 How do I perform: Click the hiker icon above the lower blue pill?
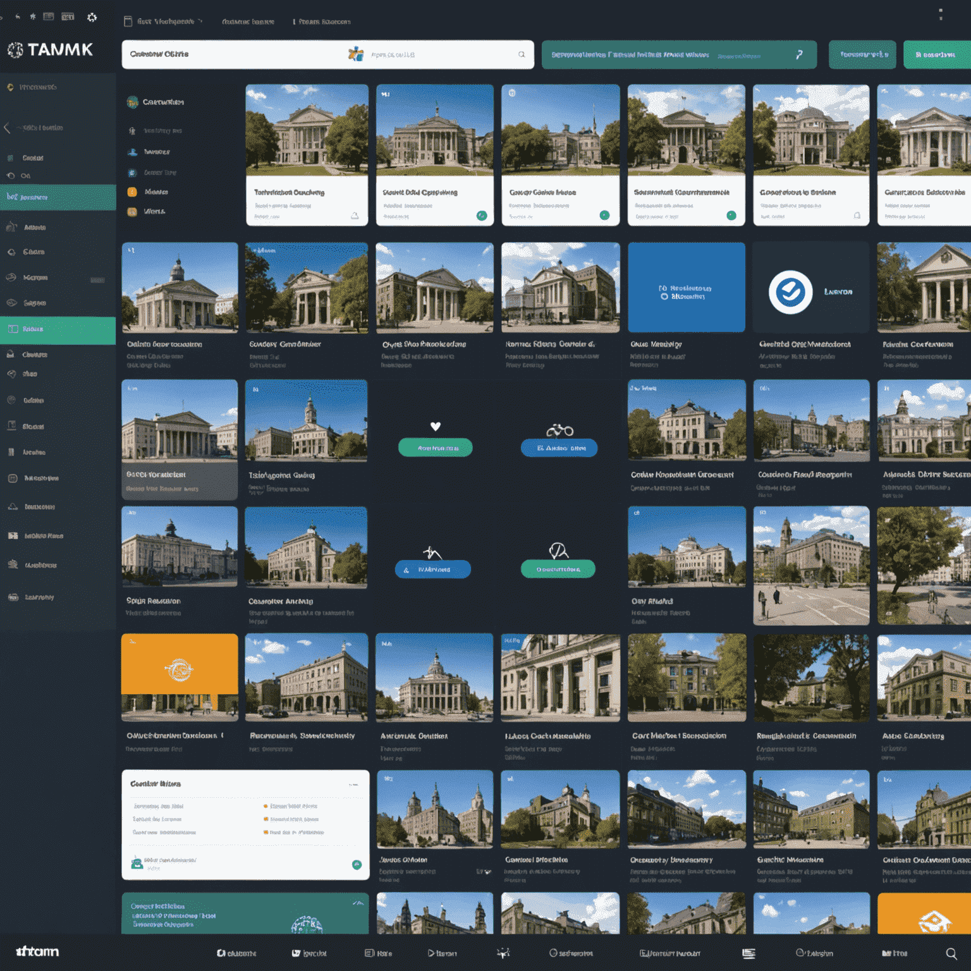(432, 553)
